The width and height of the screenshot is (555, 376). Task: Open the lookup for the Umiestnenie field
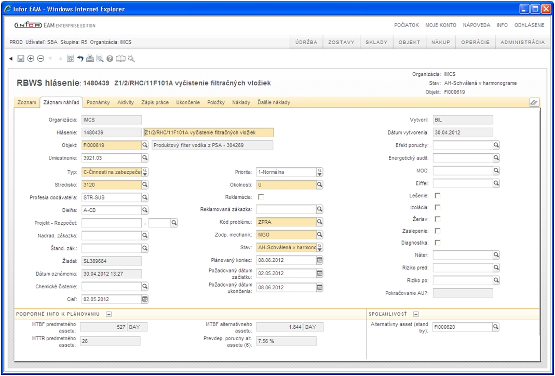[x=145, y=158]
